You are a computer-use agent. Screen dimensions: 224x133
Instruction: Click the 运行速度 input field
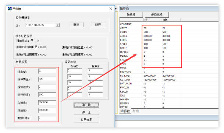tap(47, 95)
